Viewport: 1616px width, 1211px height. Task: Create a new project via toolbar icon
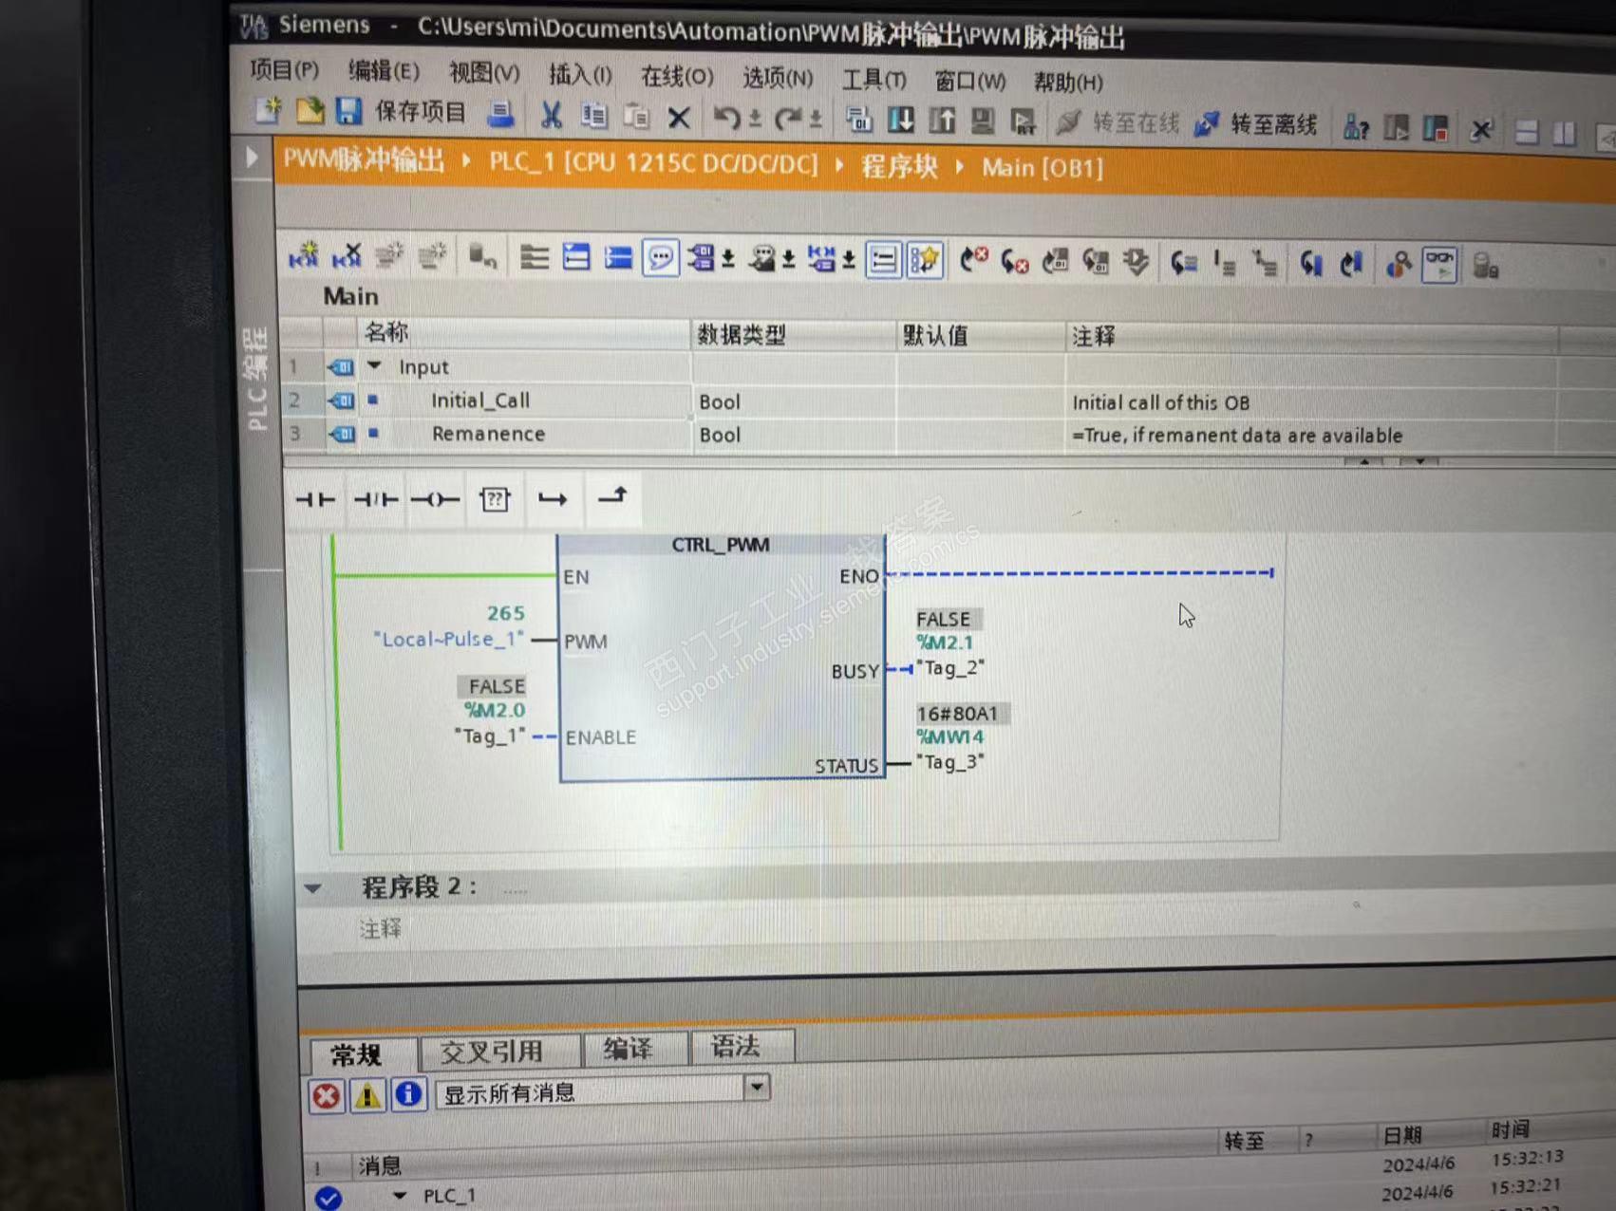(x=268, y=111)
